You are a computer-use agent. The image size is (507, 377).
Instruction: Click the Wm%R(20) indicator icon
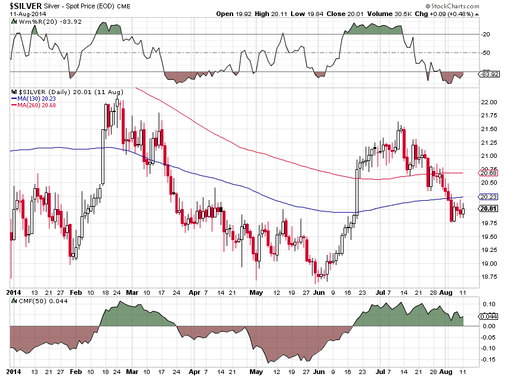[x=14, y=22]
